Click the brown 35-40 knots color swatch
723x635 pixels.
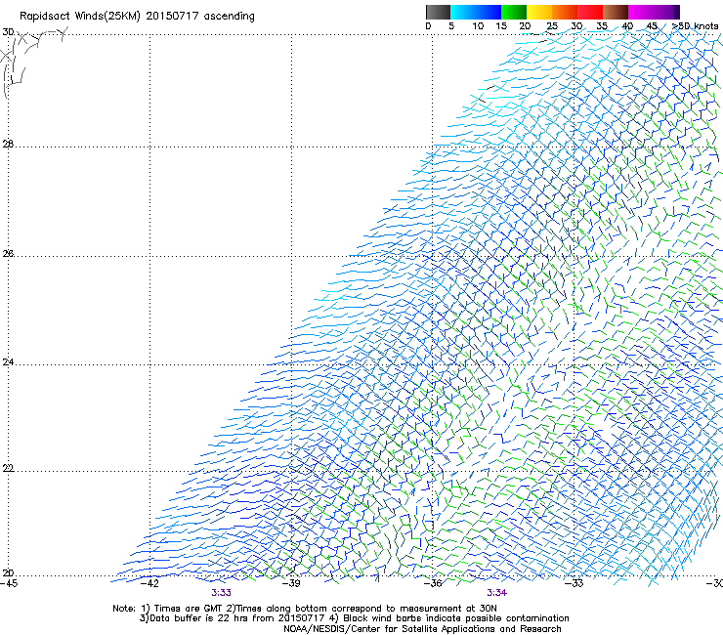point(616,12)
